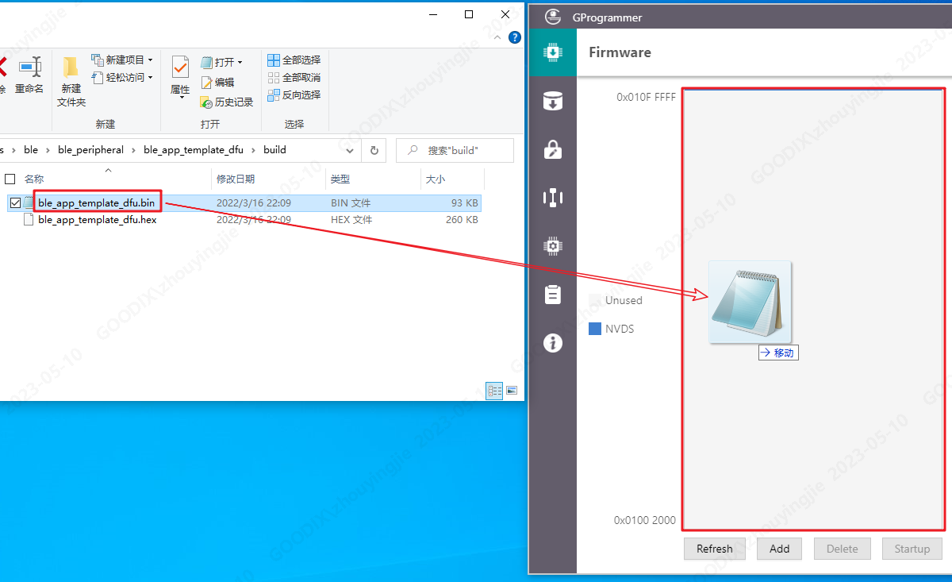Open the chip configuration sidebar icon
This screenshot has width=952, height=582.
(553, 246)
